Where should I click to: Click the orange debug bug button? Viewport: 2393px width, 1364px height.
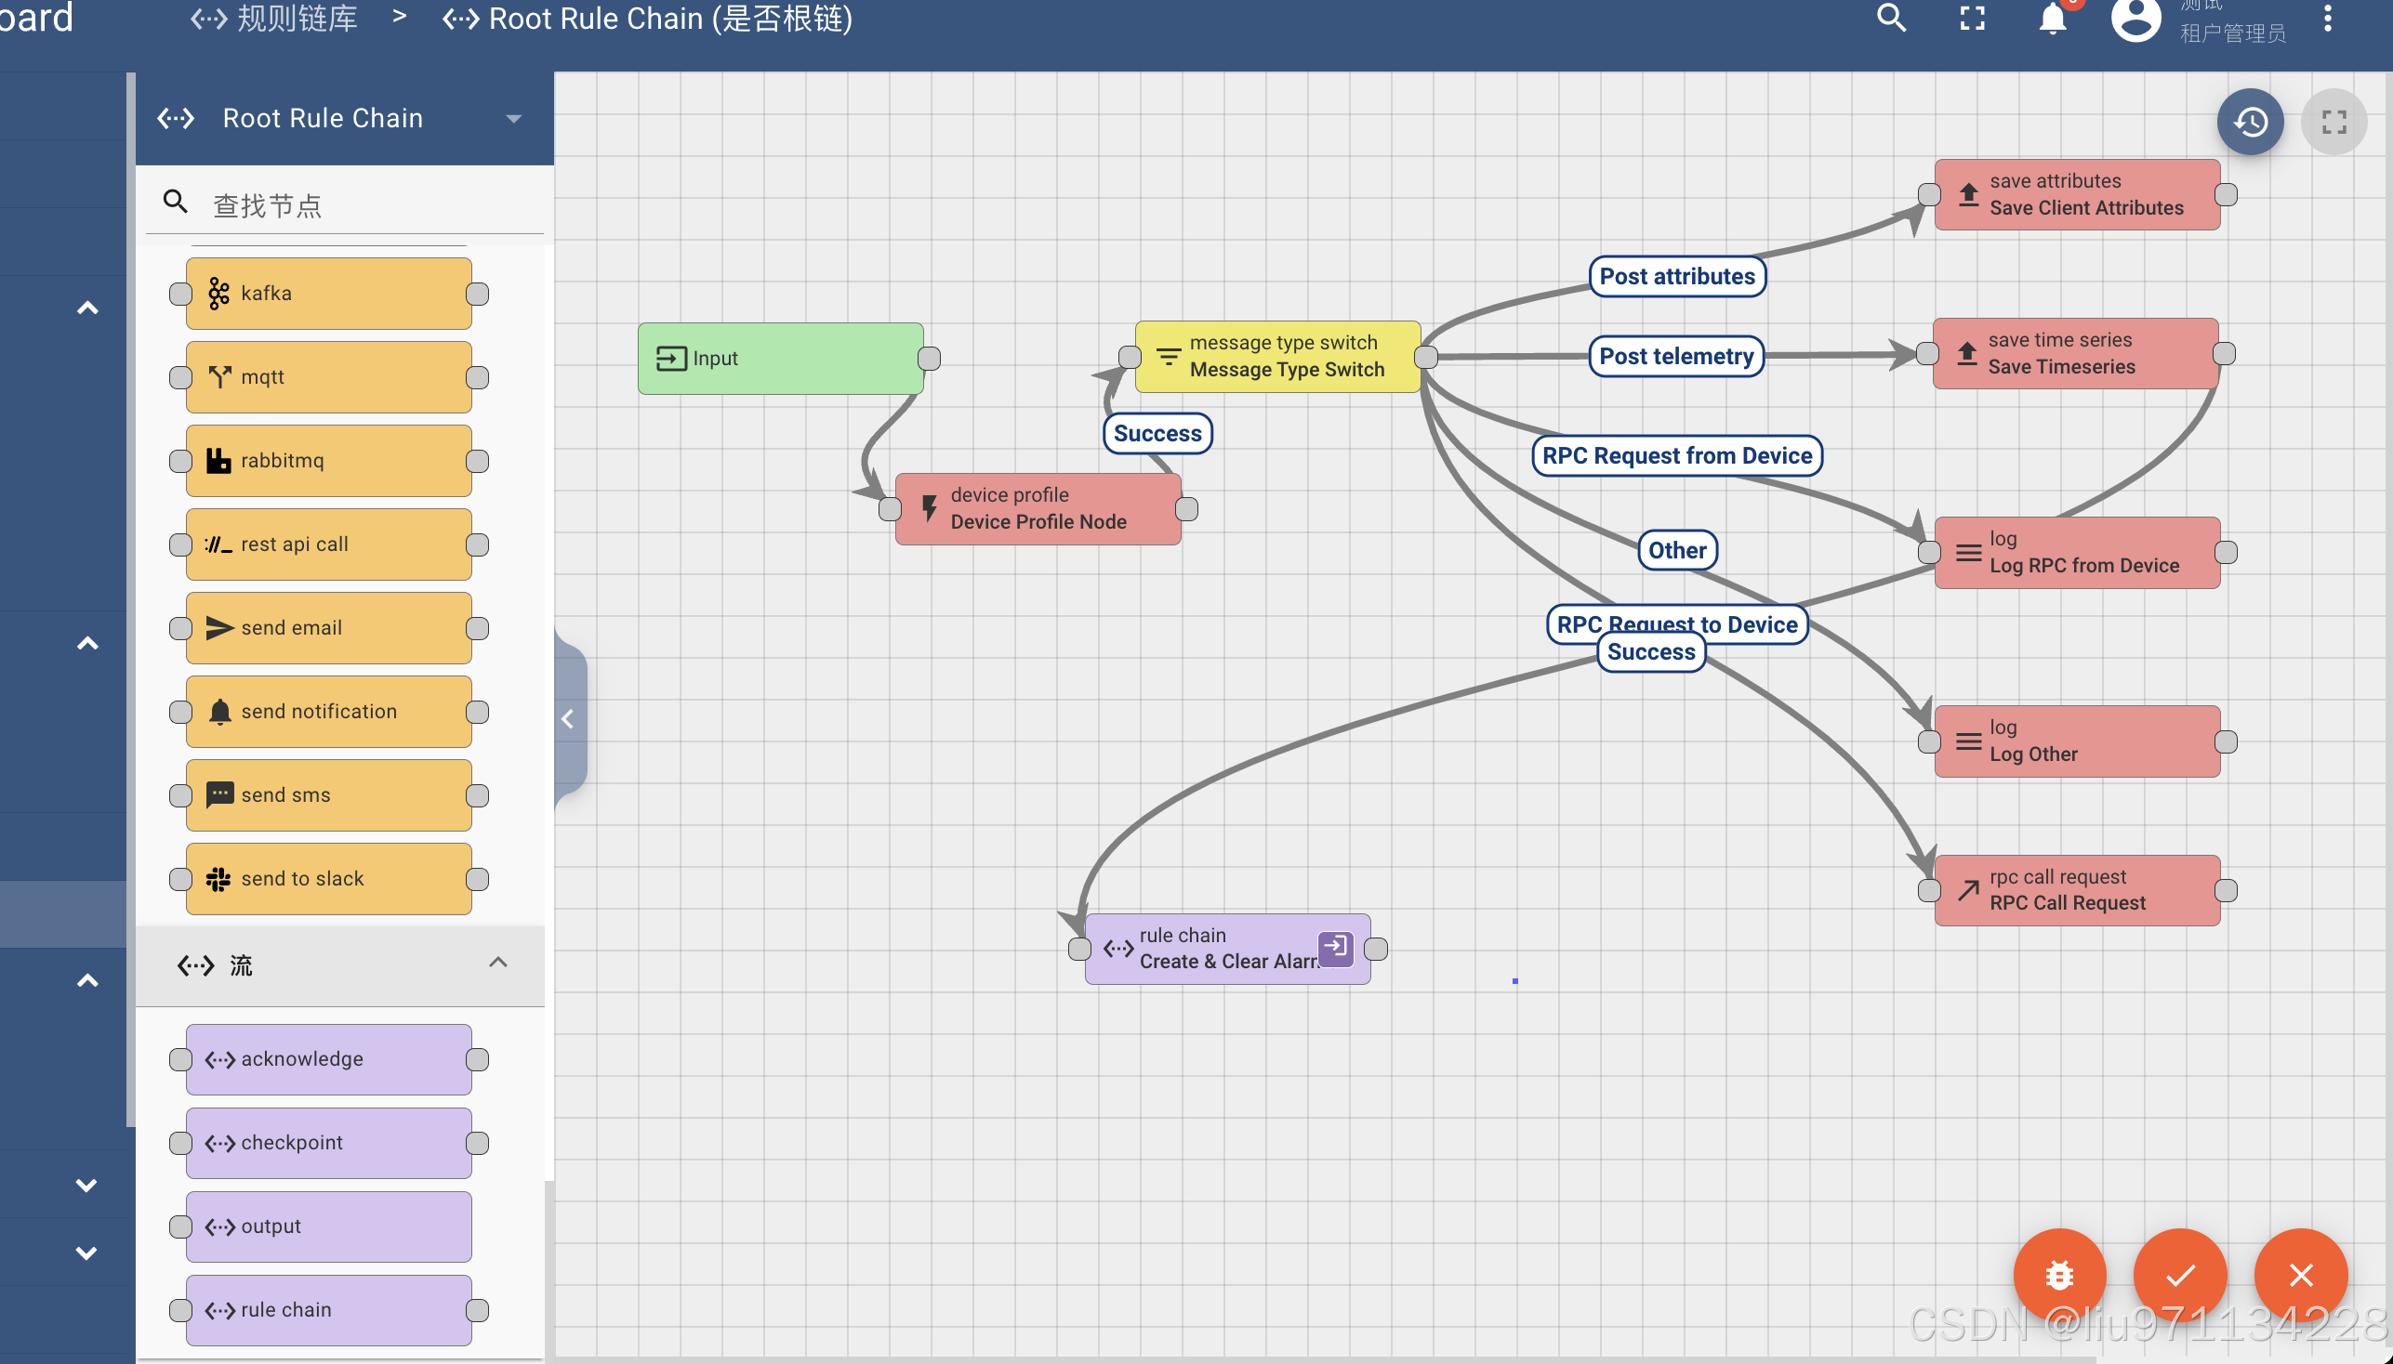[x=2059, y=1274]
